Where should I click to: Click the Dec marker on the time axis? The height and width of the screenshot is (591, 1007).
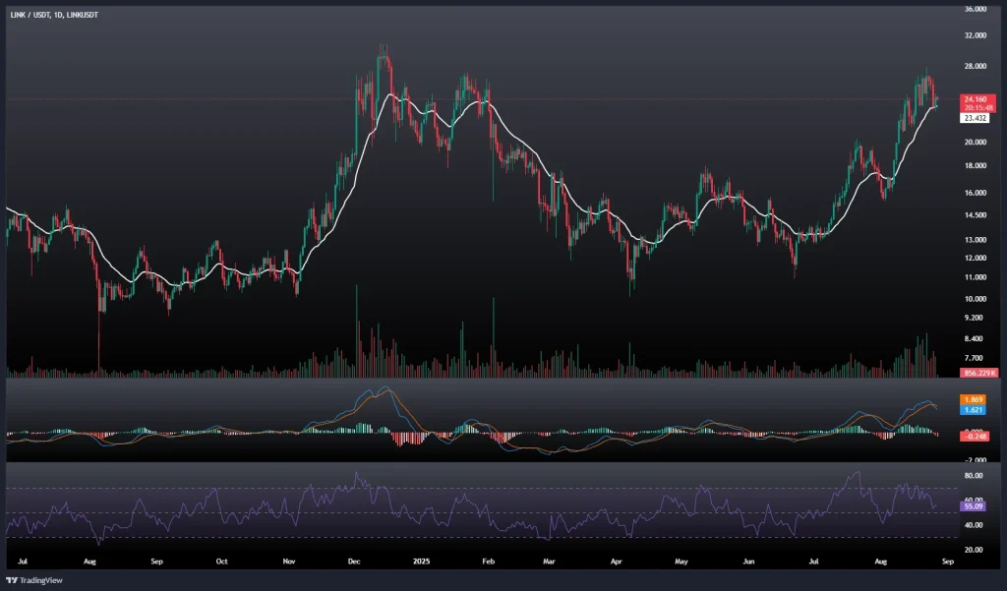click(356, 561)
